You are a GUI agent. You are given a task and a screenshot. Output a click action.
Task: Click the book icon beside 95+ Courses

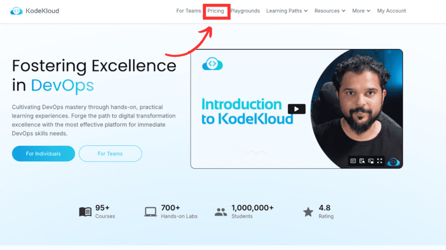click(85, 211)
